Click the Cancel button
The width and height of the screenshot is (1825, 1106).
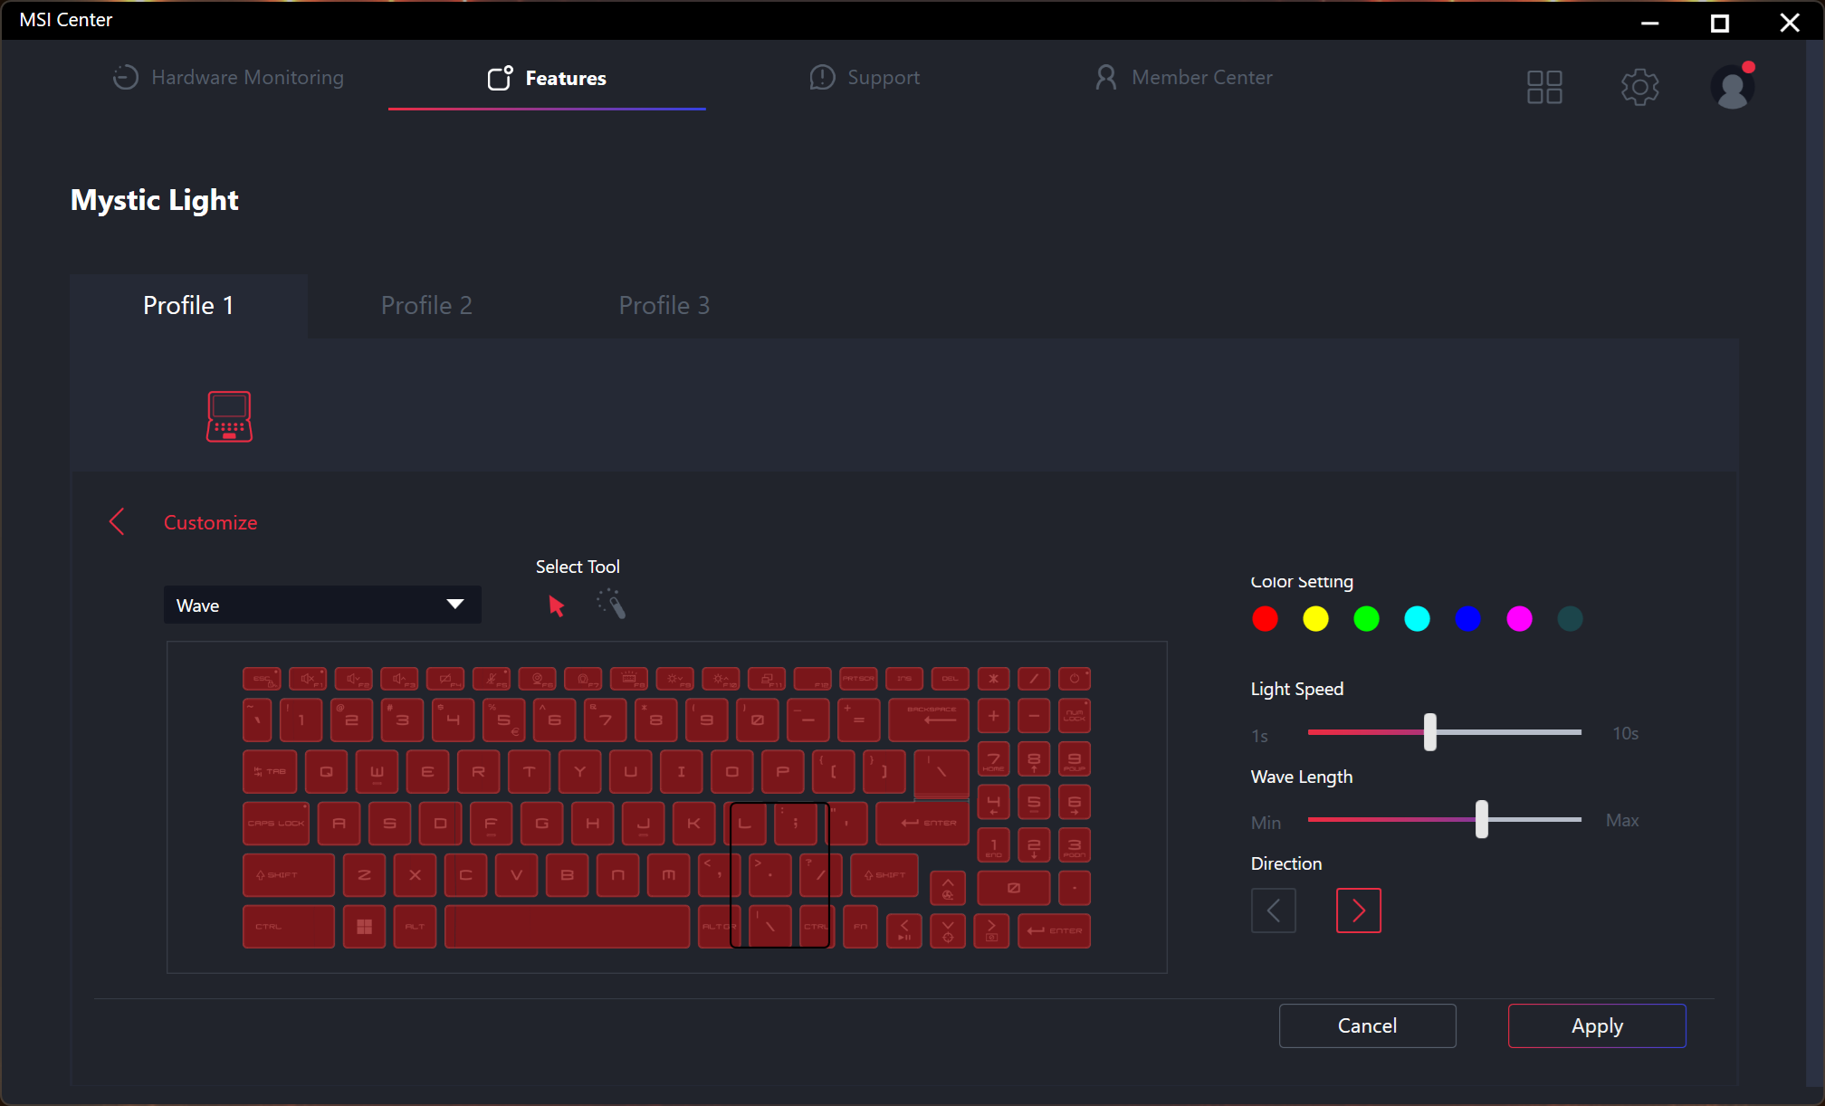tap(1367, 1025)
